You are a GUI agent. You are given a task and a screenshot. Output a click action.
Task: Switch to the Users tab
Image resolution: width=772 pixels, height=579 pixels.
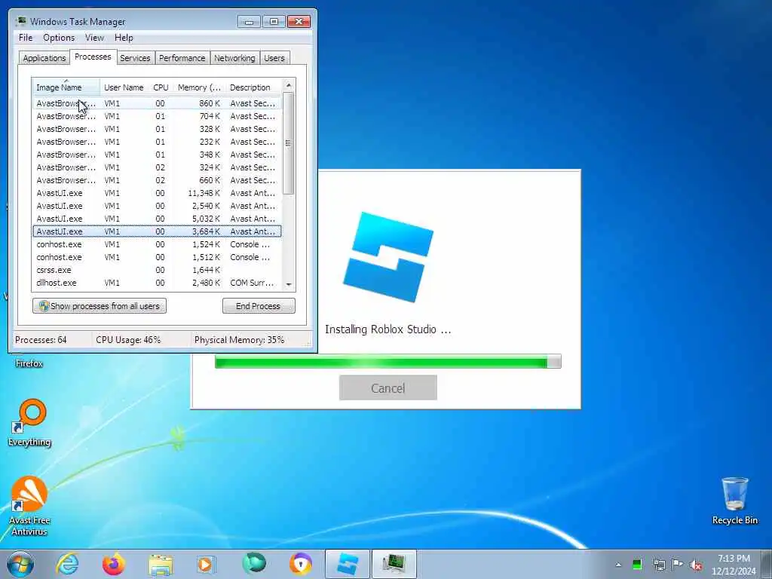click(274, 58)
